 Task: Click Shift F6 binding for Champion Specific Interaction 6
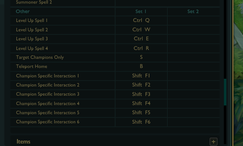point(141,122)
